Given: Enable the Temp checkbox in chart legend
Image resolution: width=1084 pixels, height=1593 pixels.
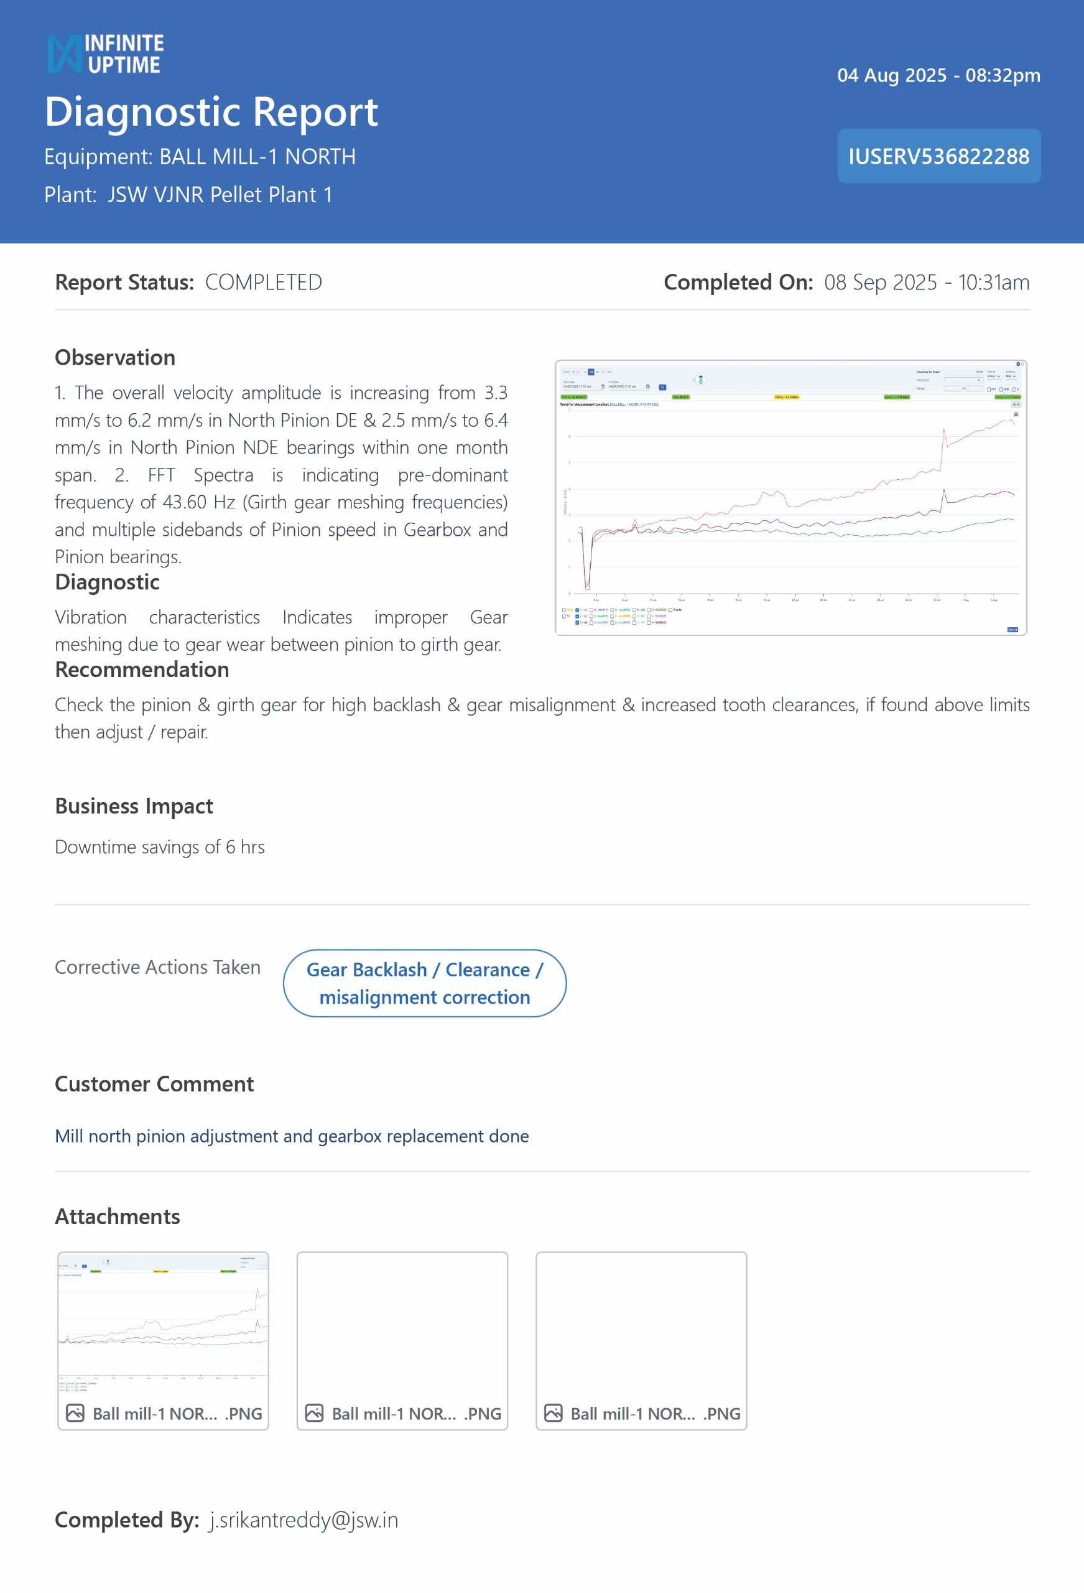Looking at the screenshot, I should (564, 609).
